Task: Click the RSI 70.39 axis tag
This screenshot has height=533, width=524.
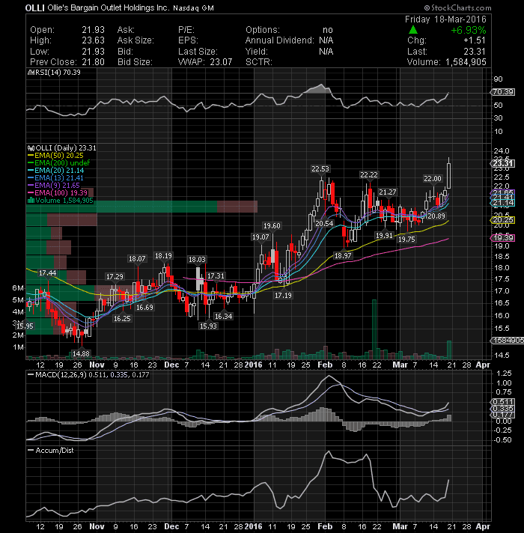Action: pos(502,92)
